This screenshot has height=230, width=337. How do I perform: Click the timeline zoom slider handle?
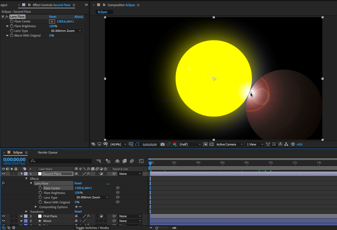[157, 228]
